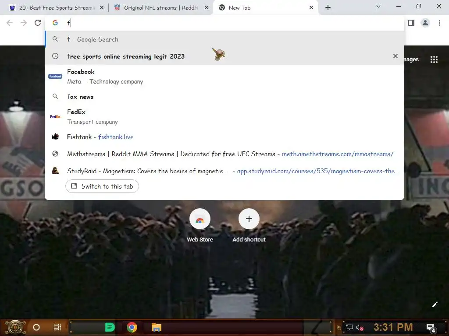Viewport: 449px width, 336px height.
Task: Close the Original NFL streams tab
Action: pyautogui.click(x=206, y=8)
